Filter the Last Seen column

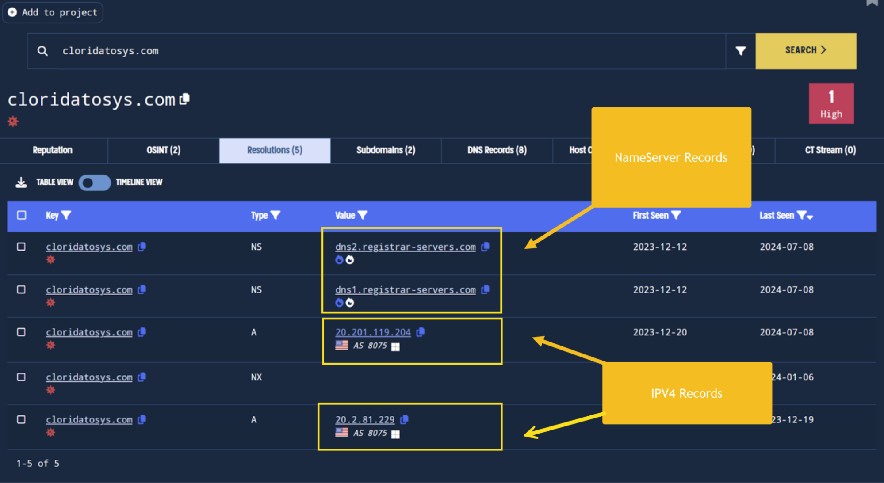point(801,215)
